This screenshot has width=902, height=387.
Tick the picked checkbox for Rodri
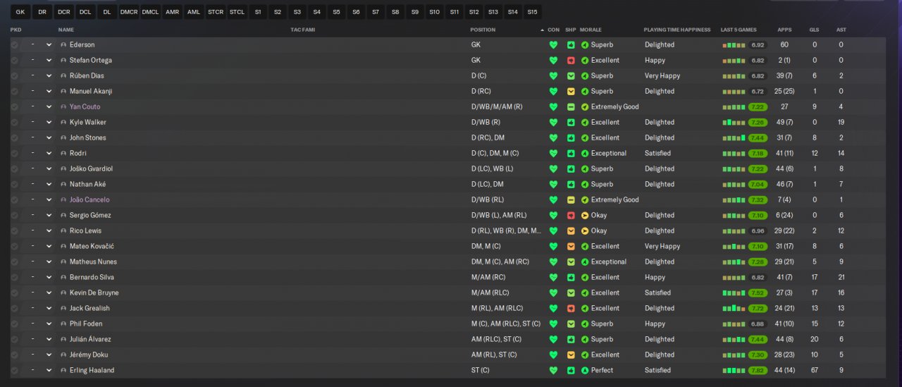coord(14,153)
